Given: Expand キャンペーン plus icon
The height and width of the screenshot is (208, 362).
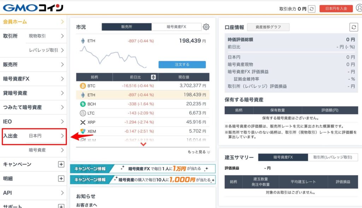Looking at the screenshot, I should 61,164.
